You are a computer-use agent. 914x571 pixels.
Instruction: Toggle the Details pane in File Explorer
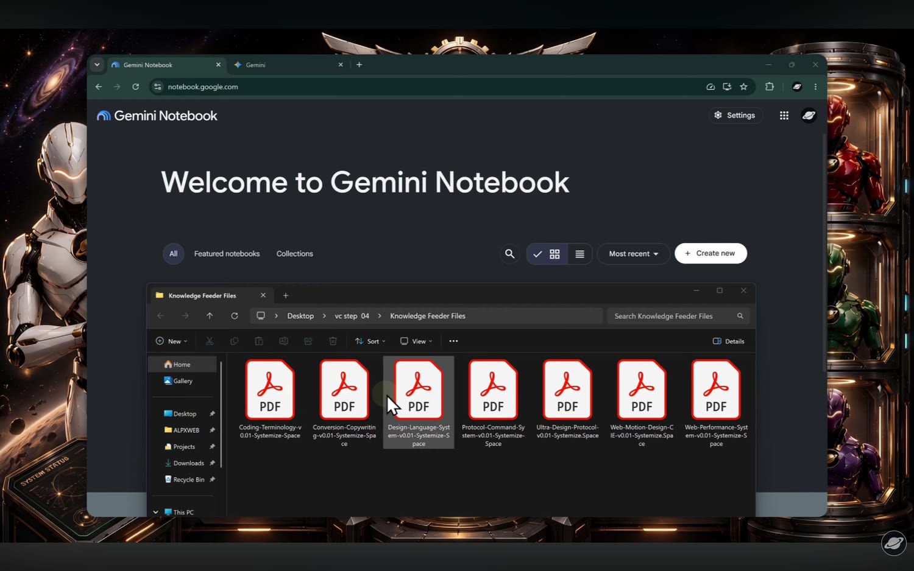click(729, 341)
